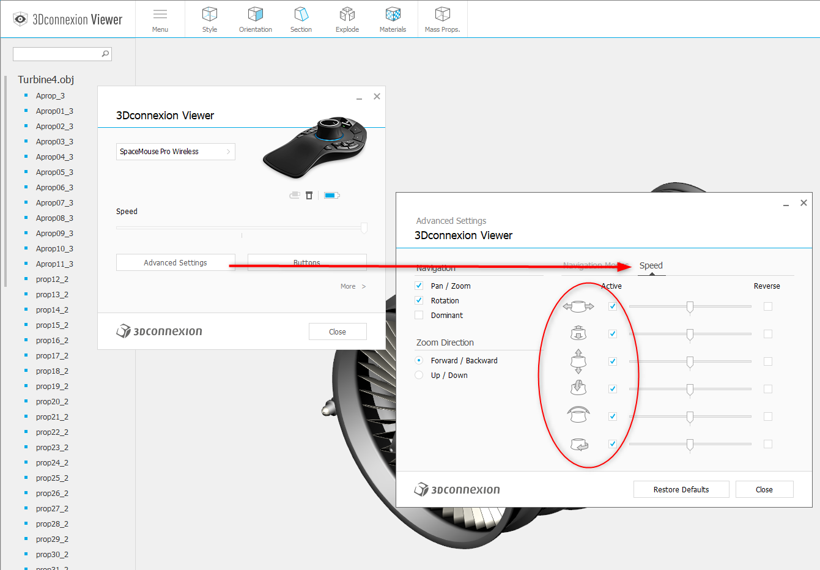Close the small 3Dconnexion Viewer dialog

pyautogui.click(x=338, y=331)
